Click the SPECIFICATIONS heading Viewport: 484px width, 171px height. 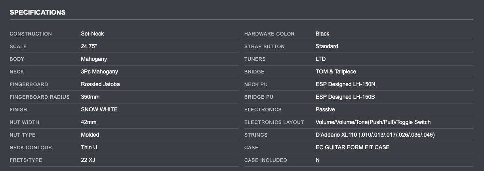click(x=38, y=12)
